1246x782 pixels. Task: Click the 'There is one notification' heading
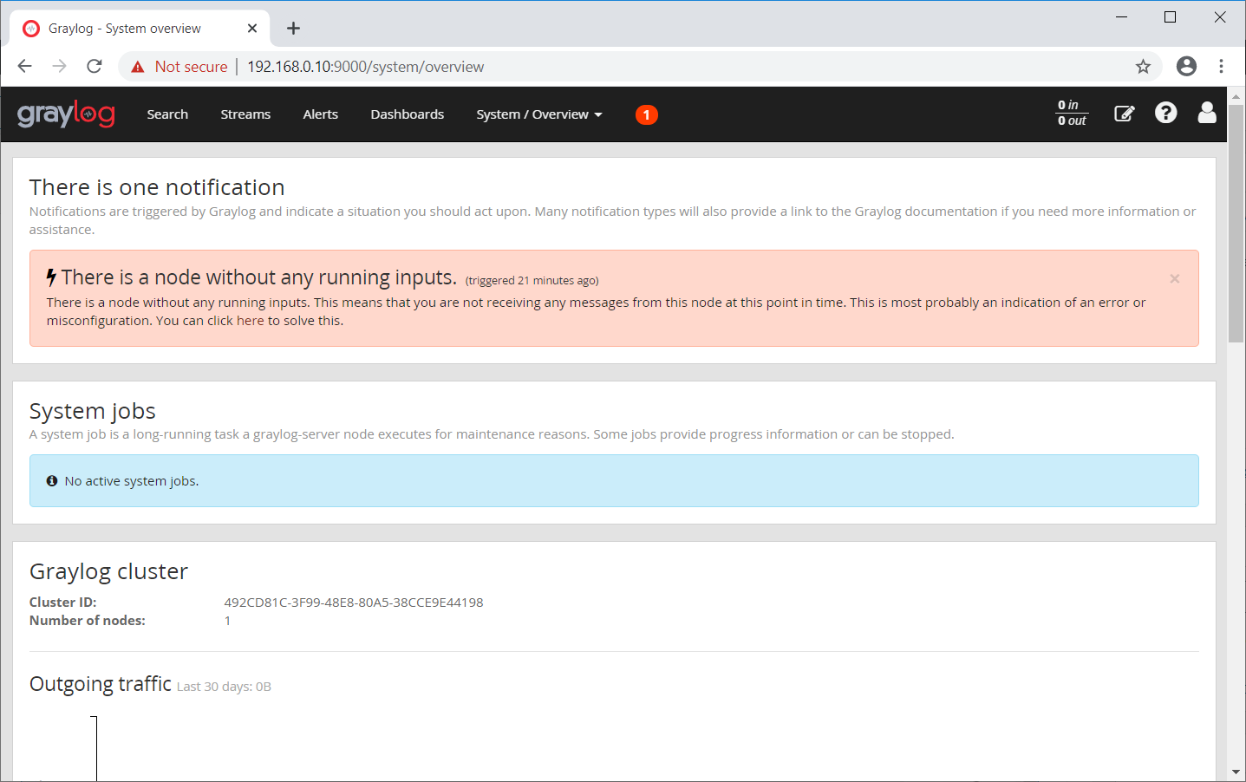click(x=157, y=187)
